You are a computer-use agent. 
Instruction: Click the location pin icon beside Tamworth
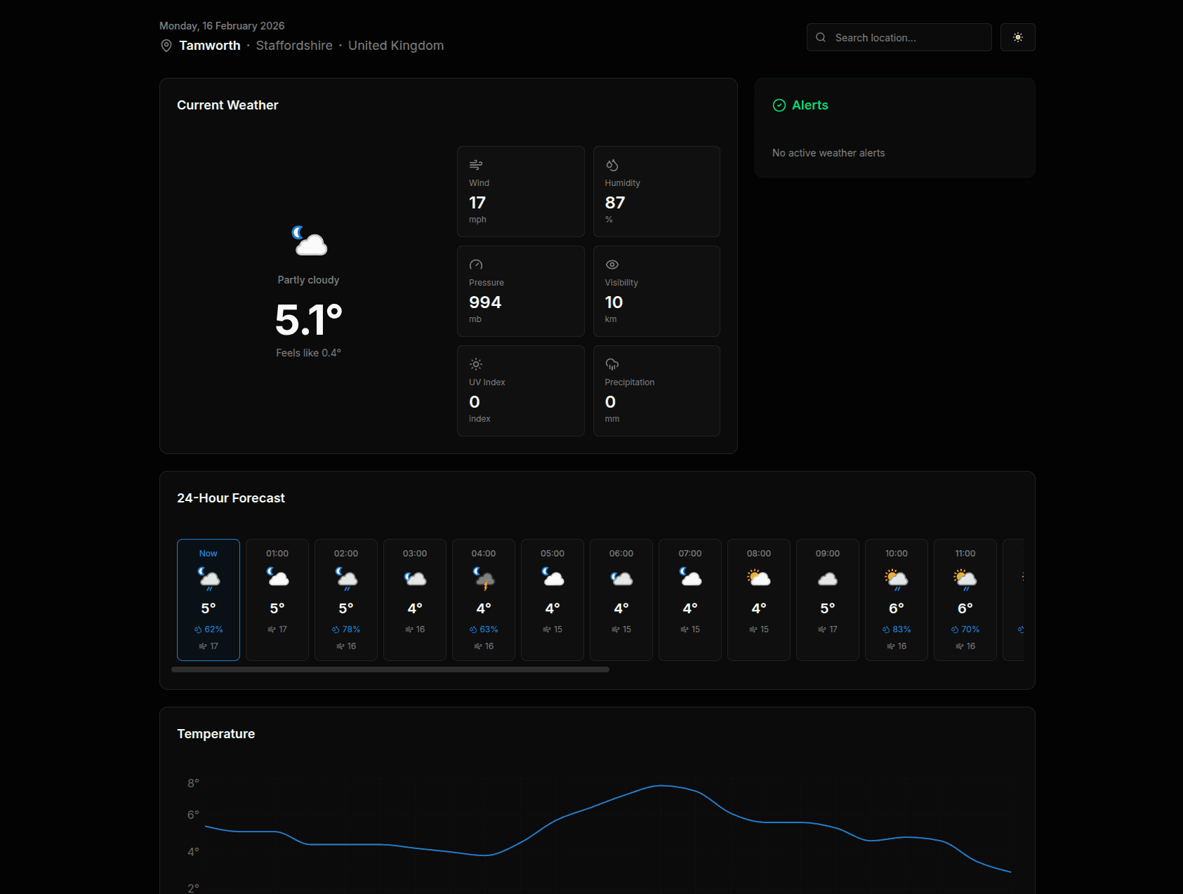(166, 45)
